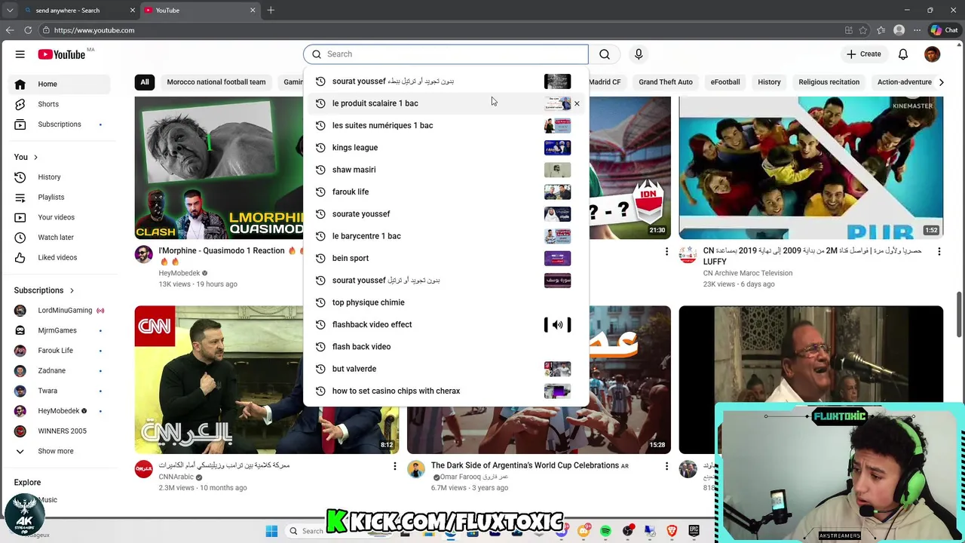The height and width of the screenshot is (543, 965).
Task: Open the 2M 2009-2019 archive video thumbnail
Action: [x=810, y=167]
